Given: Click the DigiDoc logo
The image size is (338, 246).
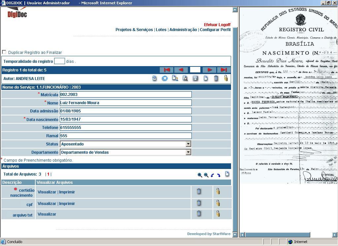Looking at the screenshot, I should click(17, 13).
